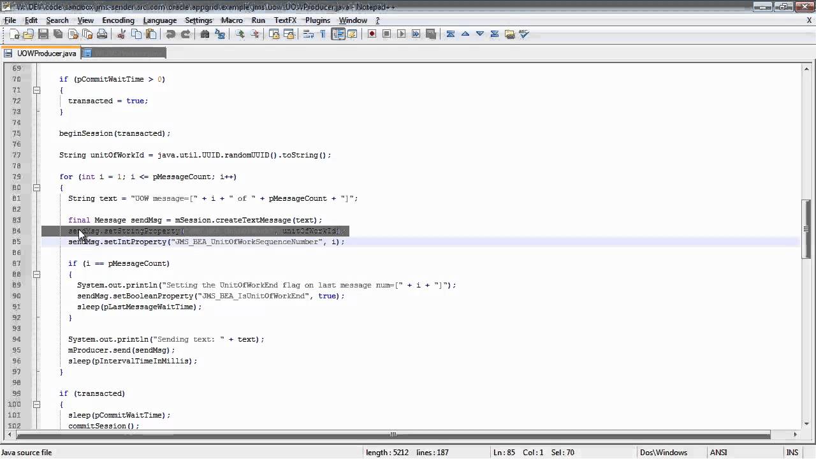Toggle show all characters pilcrow icon
The height and width of the screenshot is (459, 816).
pos(323,34)
